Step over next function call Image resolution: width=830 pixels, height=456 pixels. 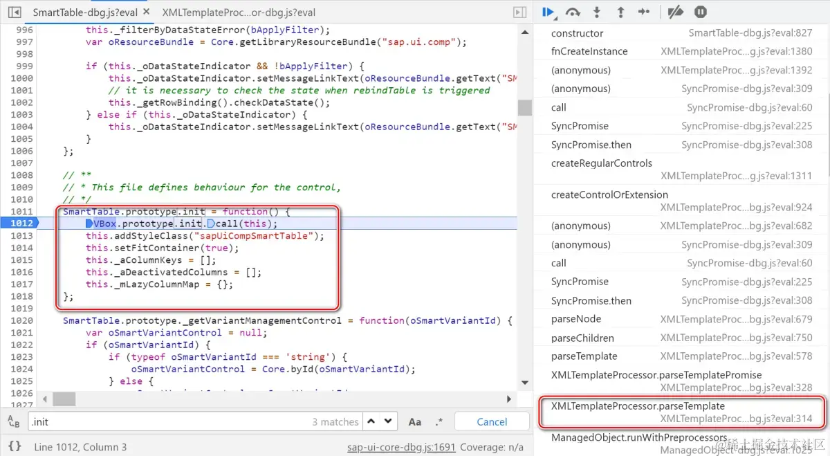(573, 12)
